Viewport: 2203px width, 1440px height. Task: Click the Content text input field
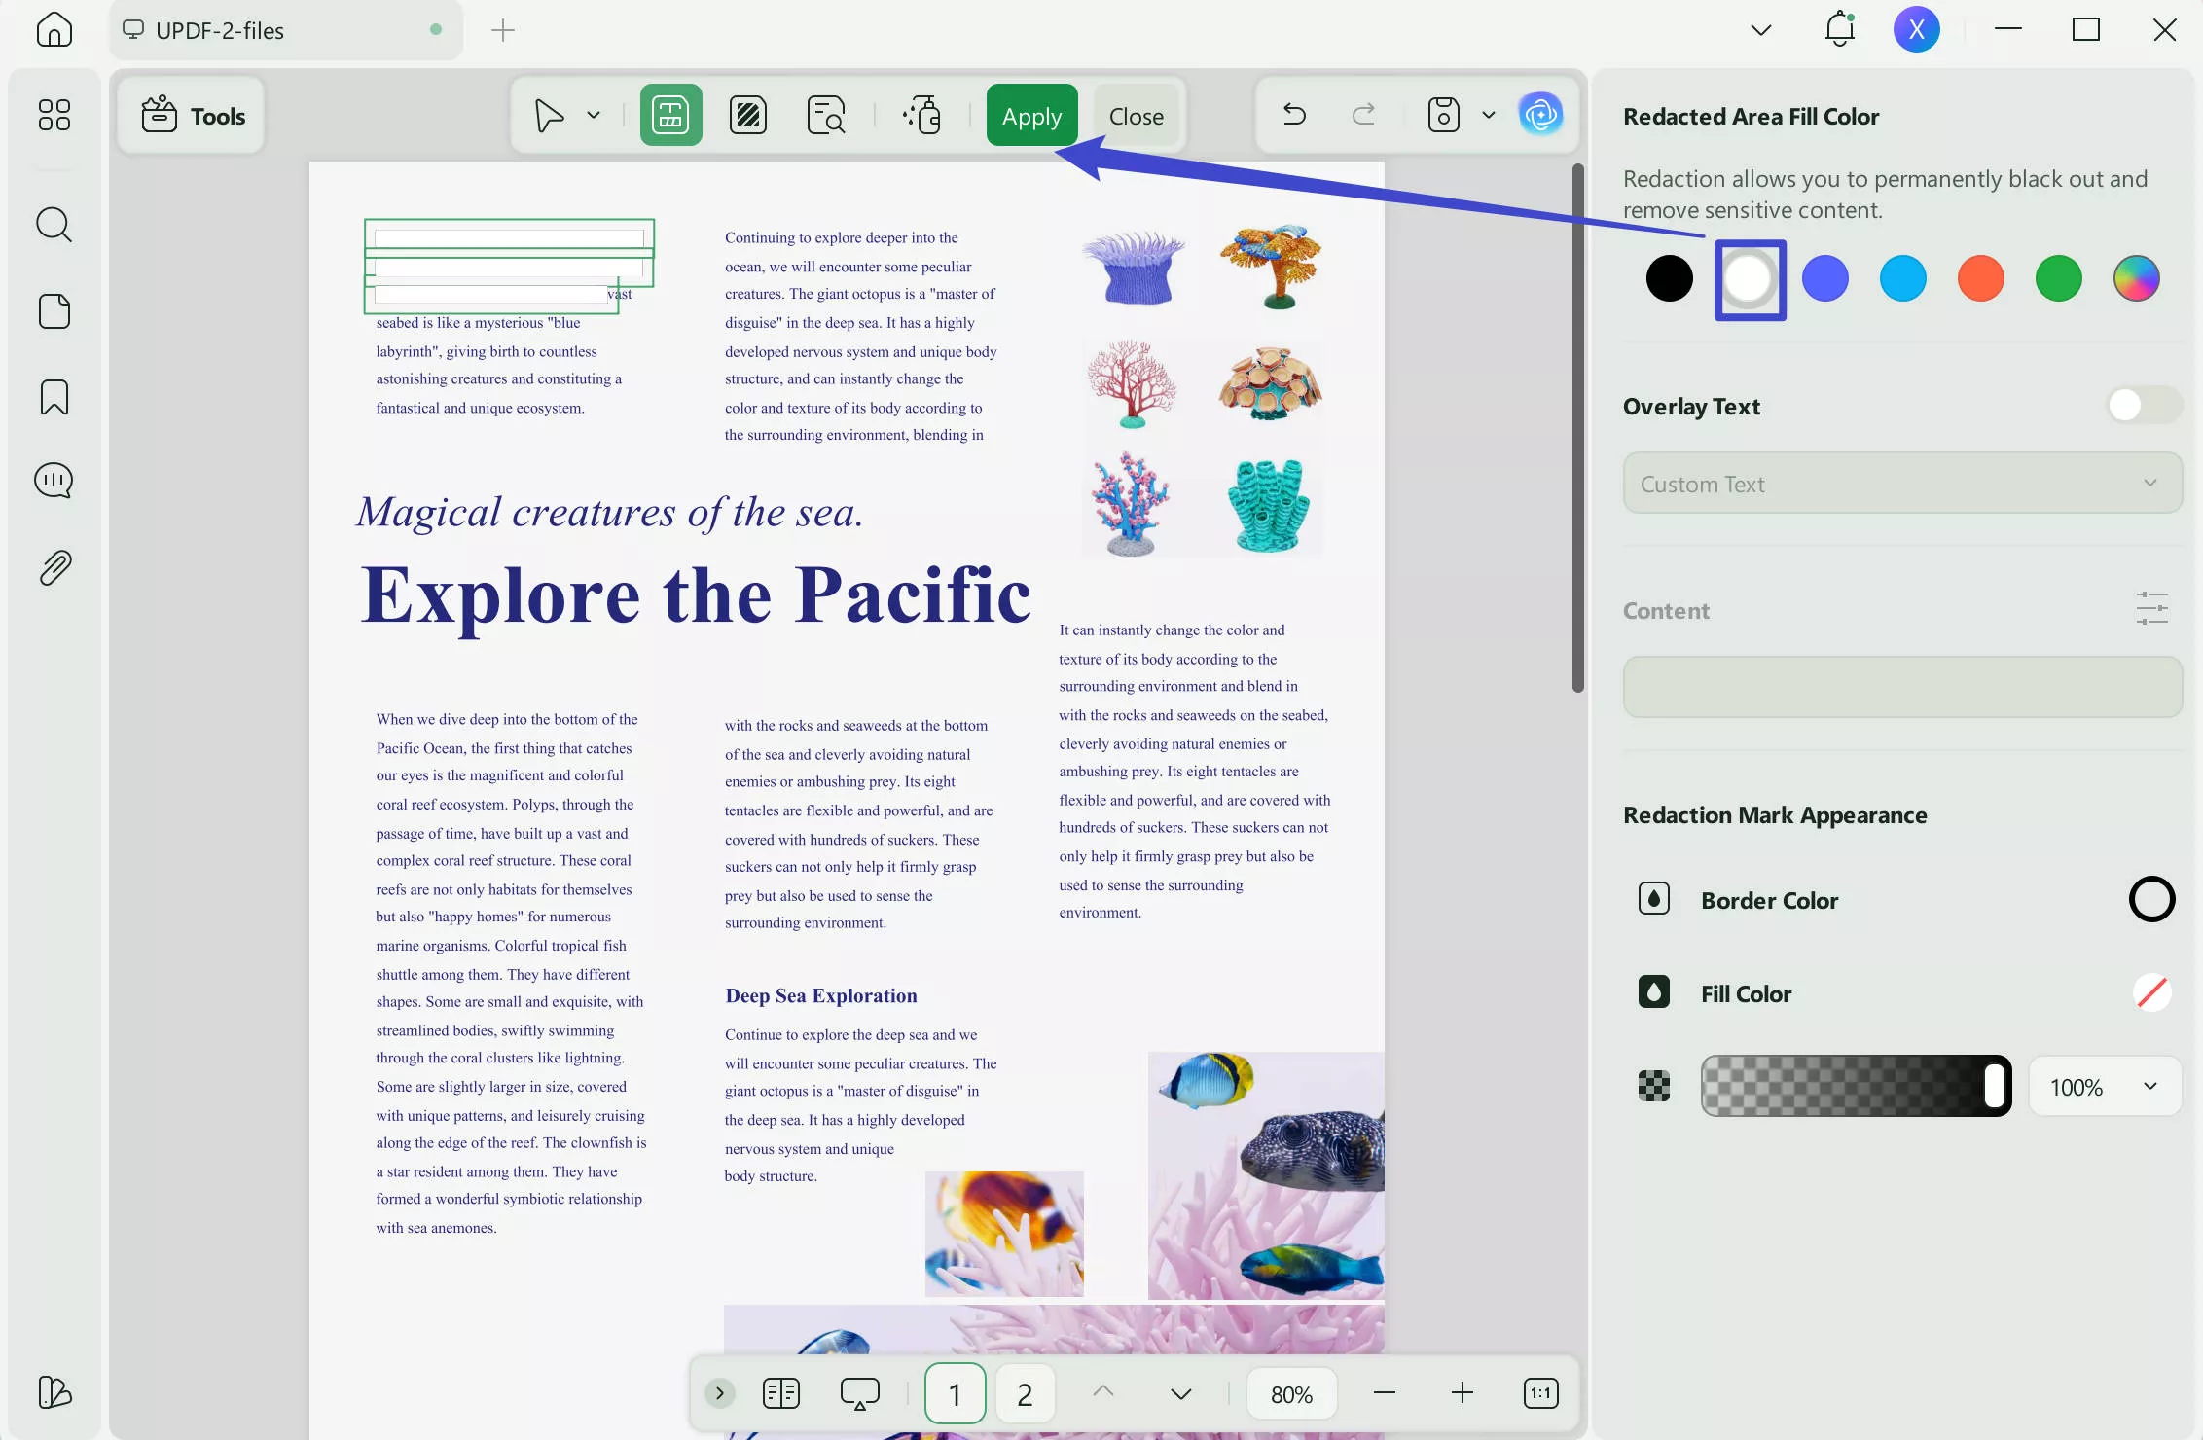click(1901, 687)
